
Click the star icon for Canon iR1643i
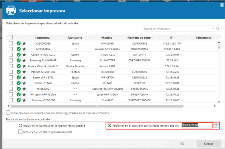(x=24, y=83)
